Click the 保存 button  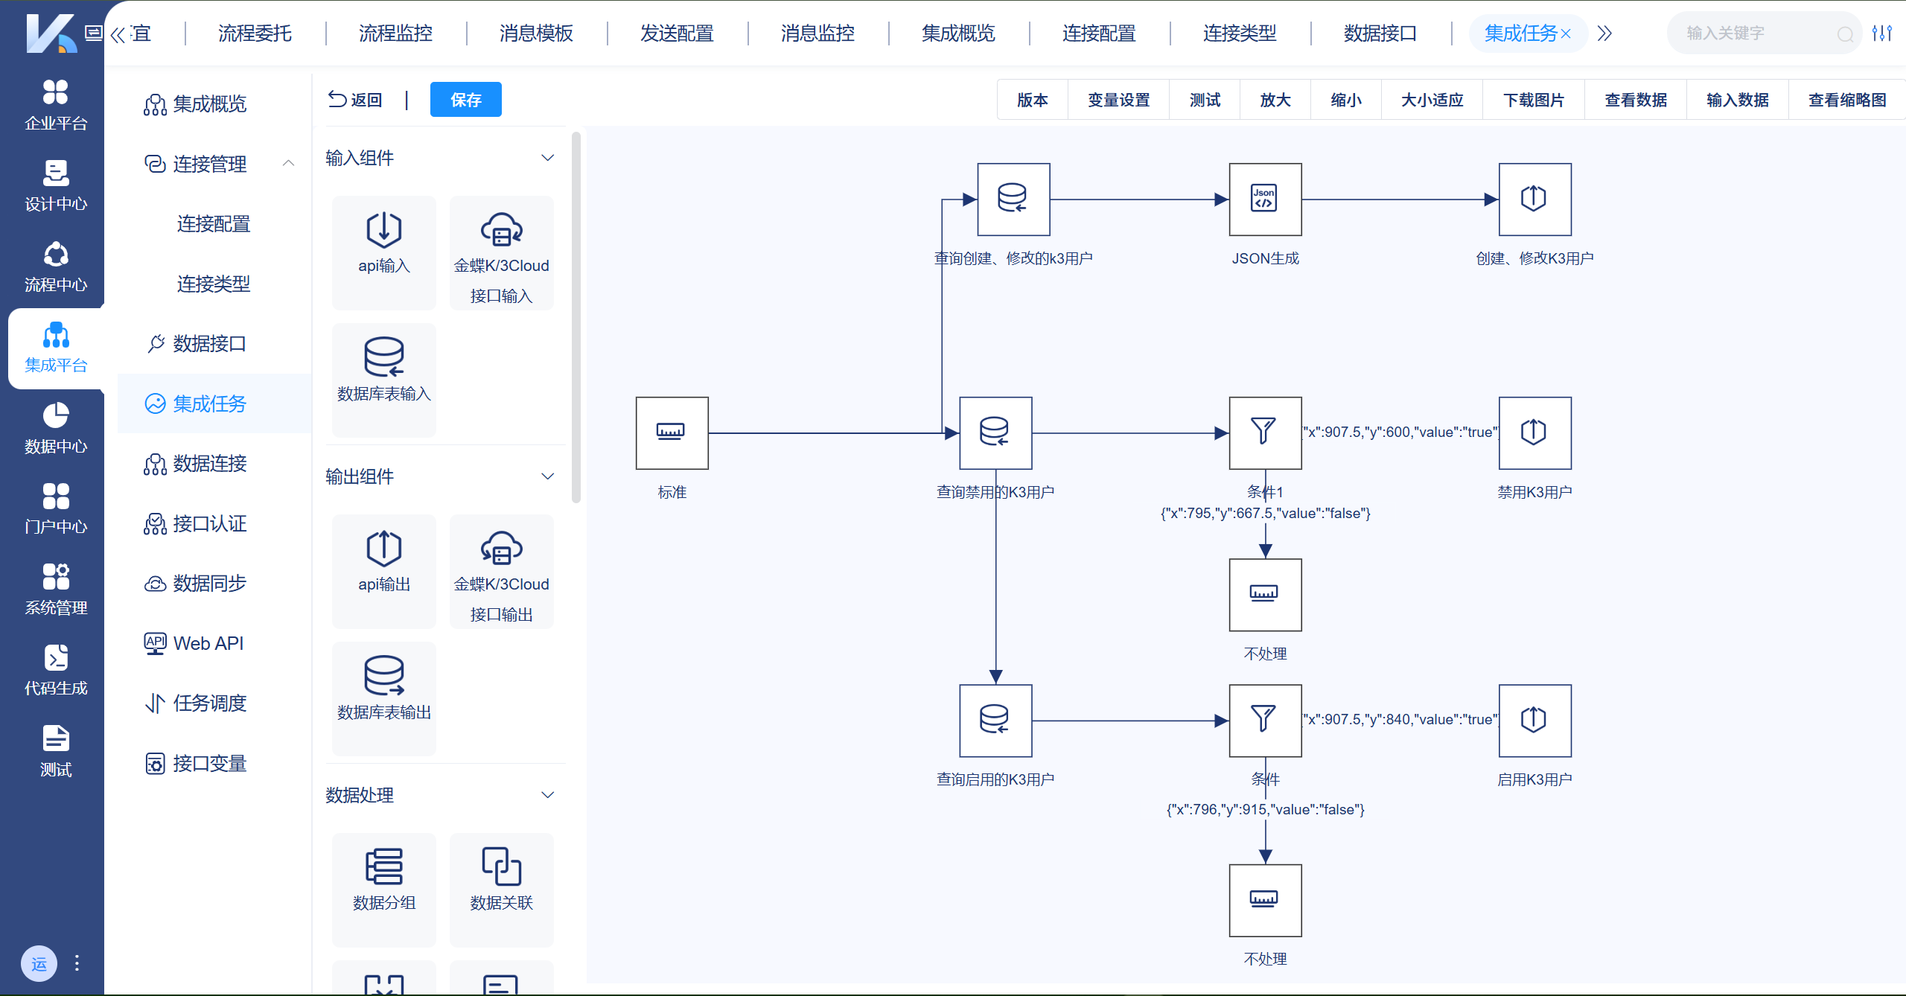(465, 100)
